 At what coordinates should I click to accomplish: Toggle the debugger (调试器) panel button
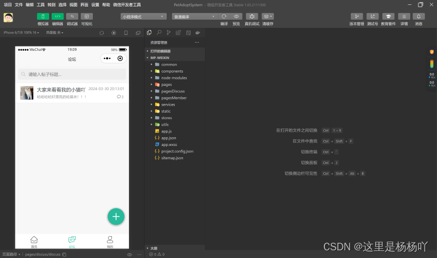coord(72,16)
